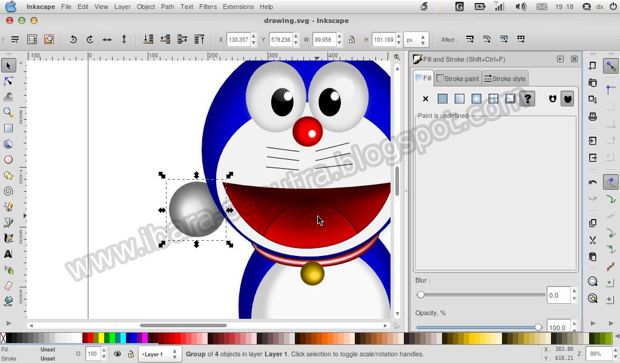The image size is (620, 363).
Task: Click the Deselect toolbar icon
Action: point(49,39)
